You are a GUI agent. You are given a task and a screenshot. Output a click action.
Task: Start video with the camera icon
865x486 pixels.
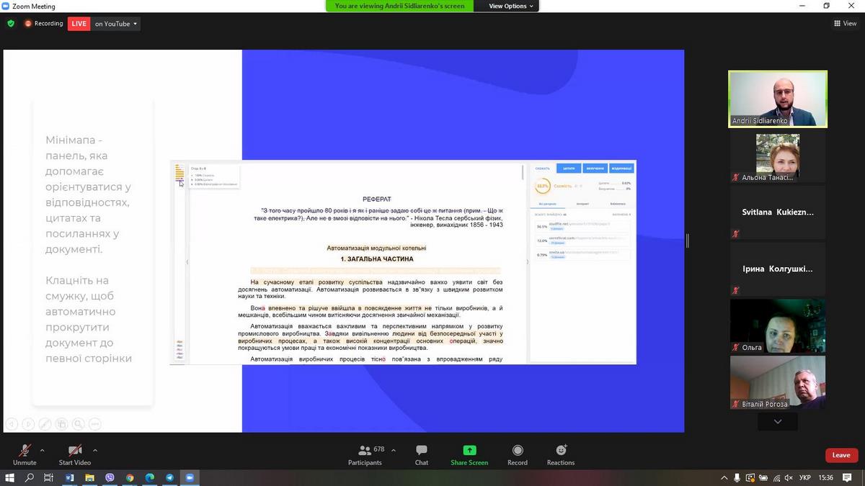coord(74,451)
